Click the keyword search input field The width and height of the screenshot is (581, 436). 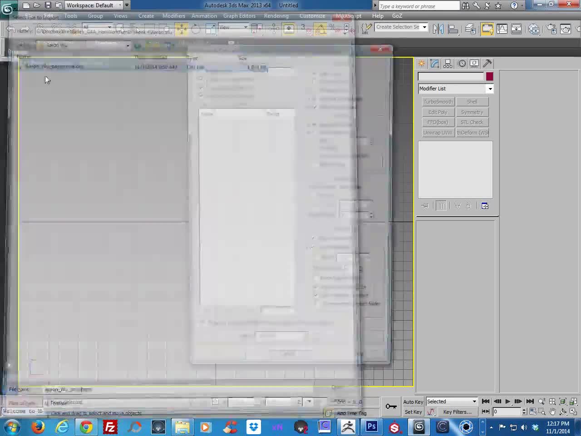pyautogui.click(x=419, y=6)
